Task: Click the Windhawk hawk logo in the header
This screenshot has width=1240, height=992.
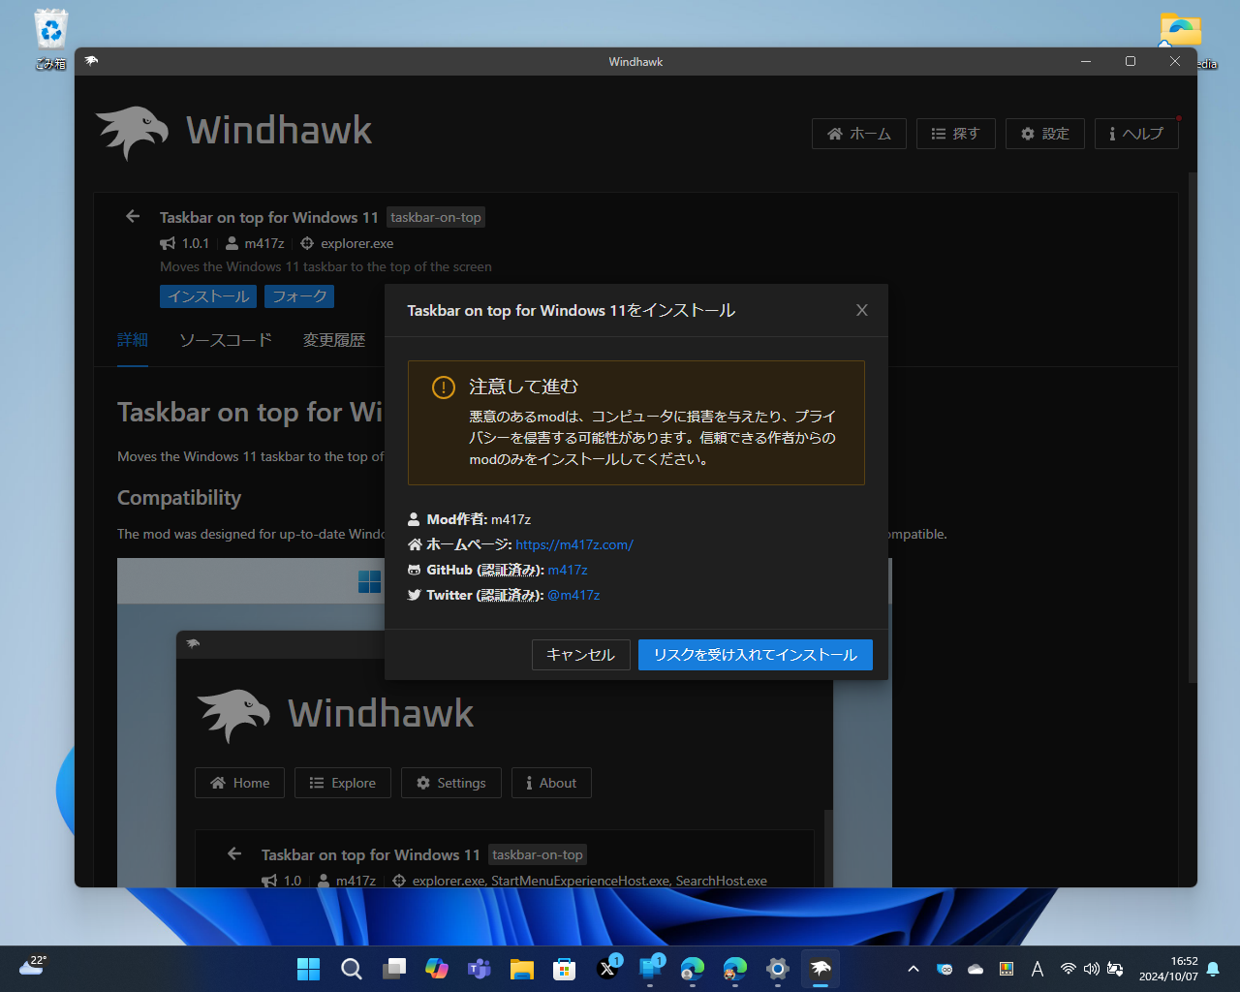Action: coord(133,132)
